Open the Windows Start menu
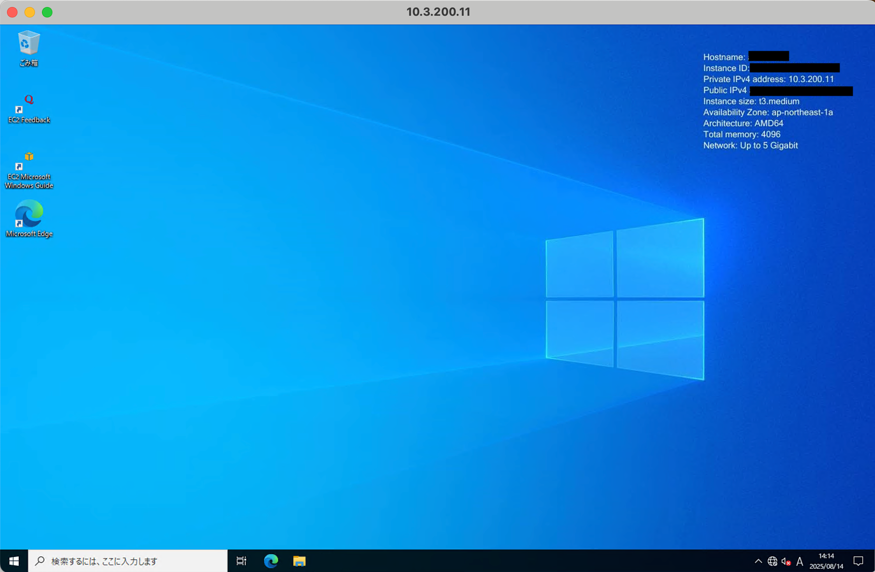The image size is (875, 572). (x=14, y=561)
